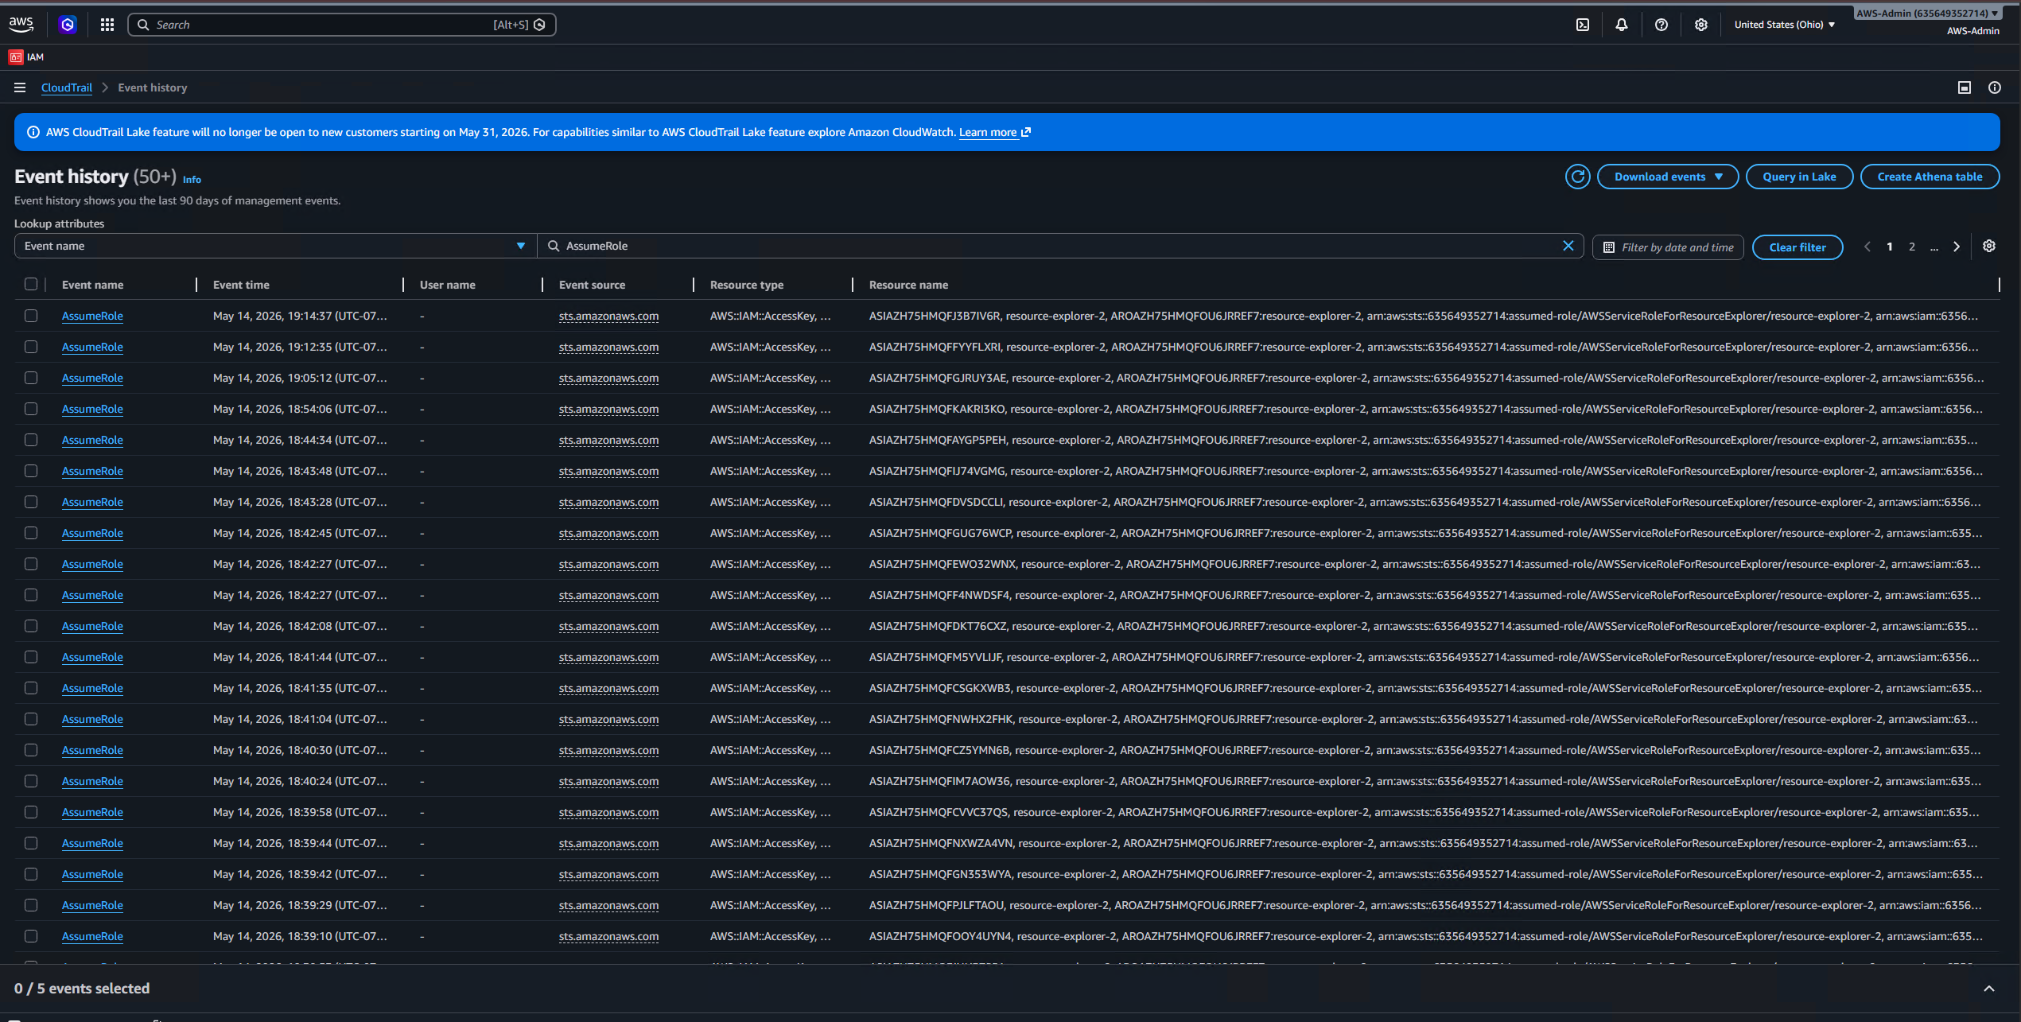Toggle the side navigation hamburger menu

(x=20, y=87)
